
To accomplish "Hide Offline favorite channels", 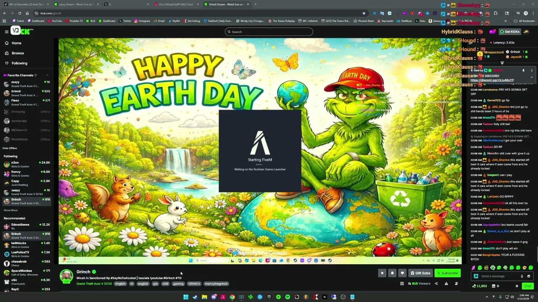I will coord(10,148).
